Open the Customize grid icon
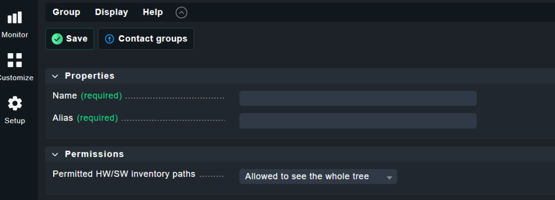The image size is (555, 200). coord(15,60)
